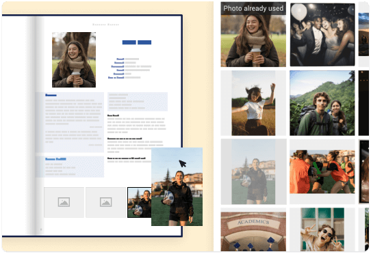Choose the sunglasses peace-sign girl photo

[322, 229]
